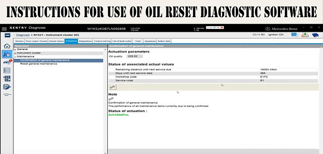Open the XENTRY hamburger menu
This screenshot has width=323, height=154.
point(4,29)
